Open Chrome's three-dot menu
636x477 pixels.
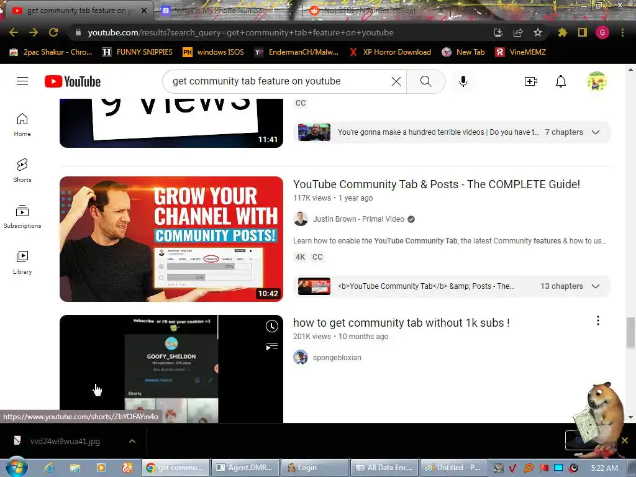point(622,32)
